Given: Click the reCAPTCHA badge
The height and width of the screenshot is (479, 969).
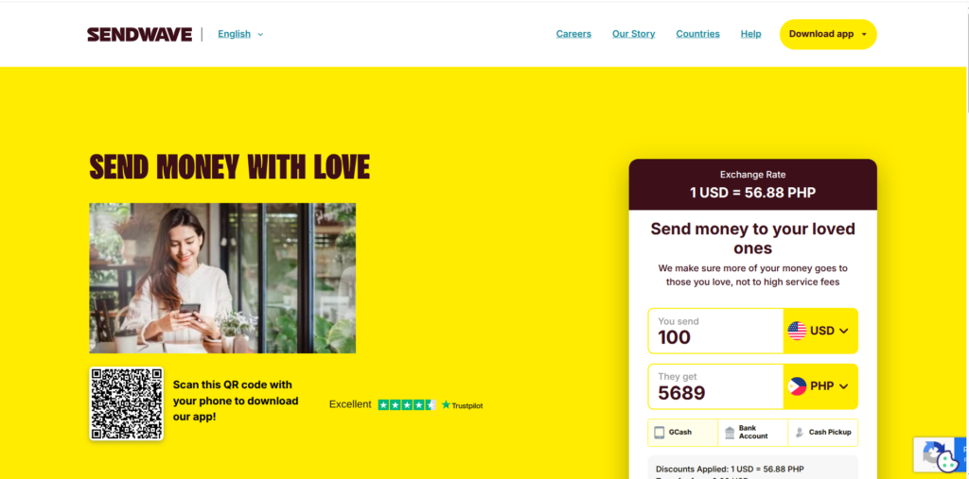Looking at the screenshot, I should coord(942,455).
